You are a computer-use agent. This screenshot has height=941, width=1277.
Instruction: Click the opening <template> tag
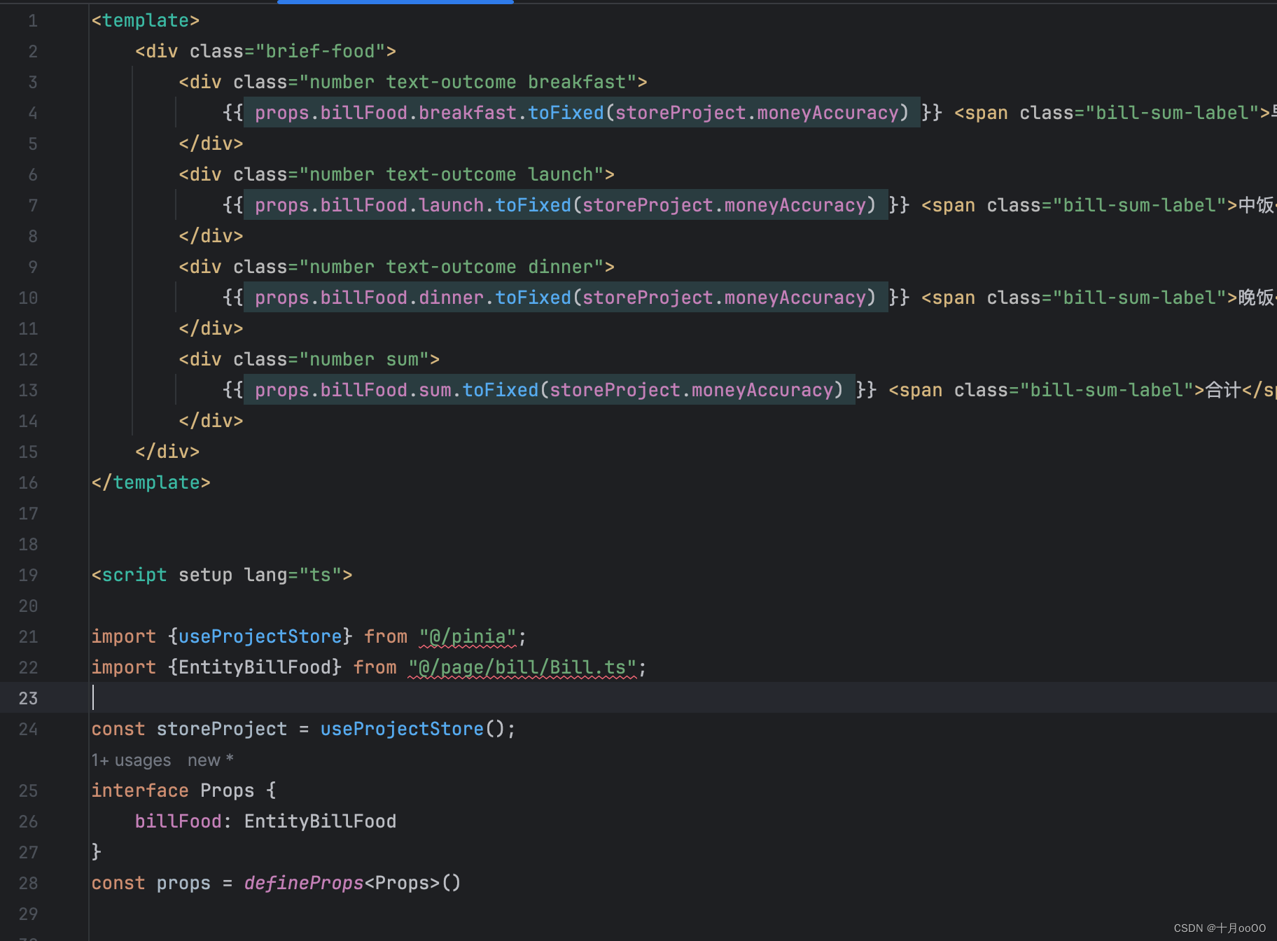(x=146, y=21)
